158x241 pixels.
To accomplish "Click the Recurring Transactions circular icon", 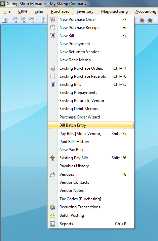I will tap(52, 207).
